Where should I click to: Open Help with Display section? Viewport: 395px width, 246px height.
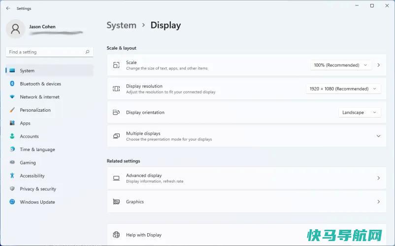pos(247,234)
